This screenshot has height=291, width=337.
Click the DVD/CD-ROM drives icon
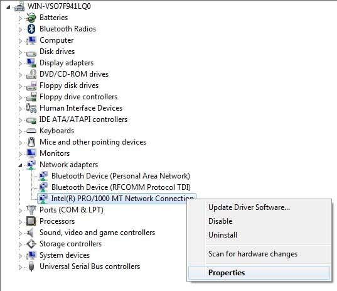pyautogui.click(x=31, y=74)
